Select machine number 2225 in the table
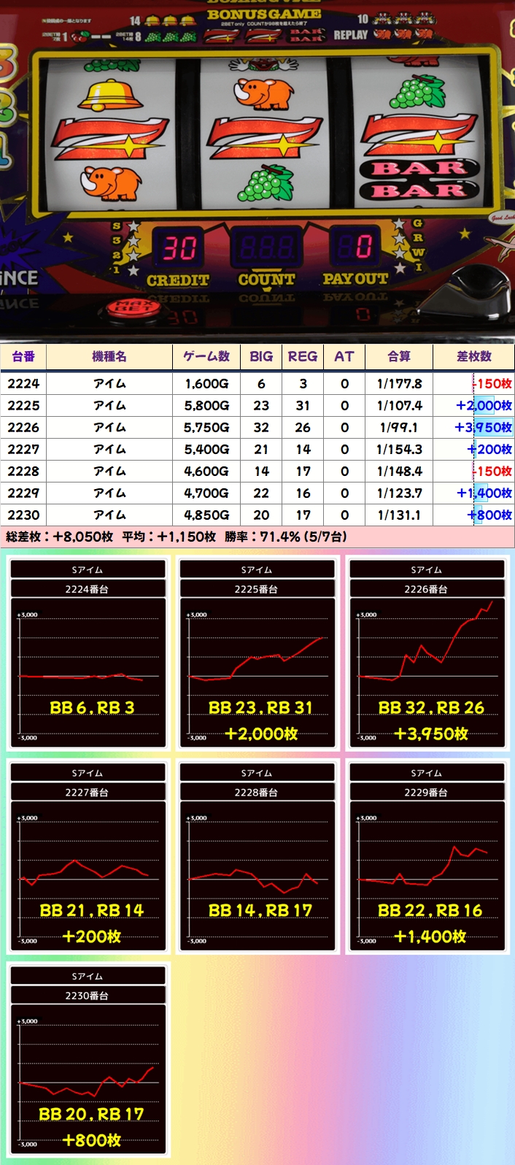The height and width of the screenshot is (1165, 515). (23, 405)
